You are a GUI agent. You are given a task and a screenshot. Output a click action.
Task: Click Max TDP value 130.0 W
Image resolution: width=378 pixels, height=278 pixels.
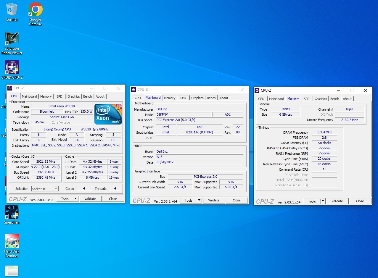point(86,112)
